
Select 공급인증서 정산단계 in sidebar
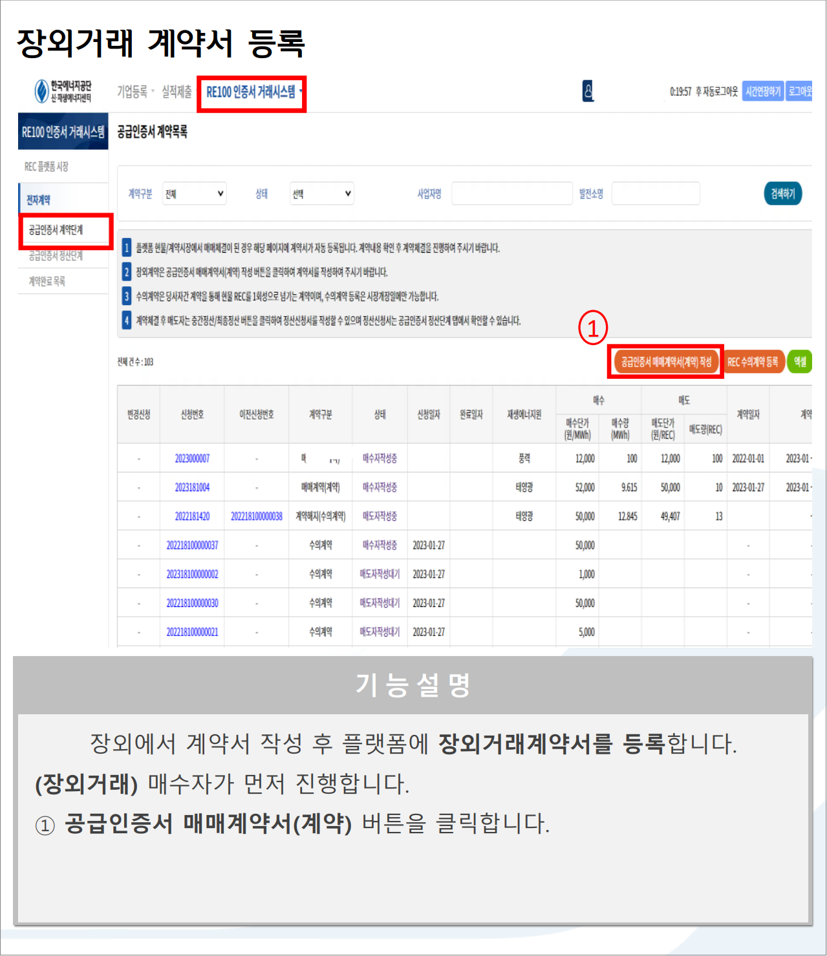point(56,256)
